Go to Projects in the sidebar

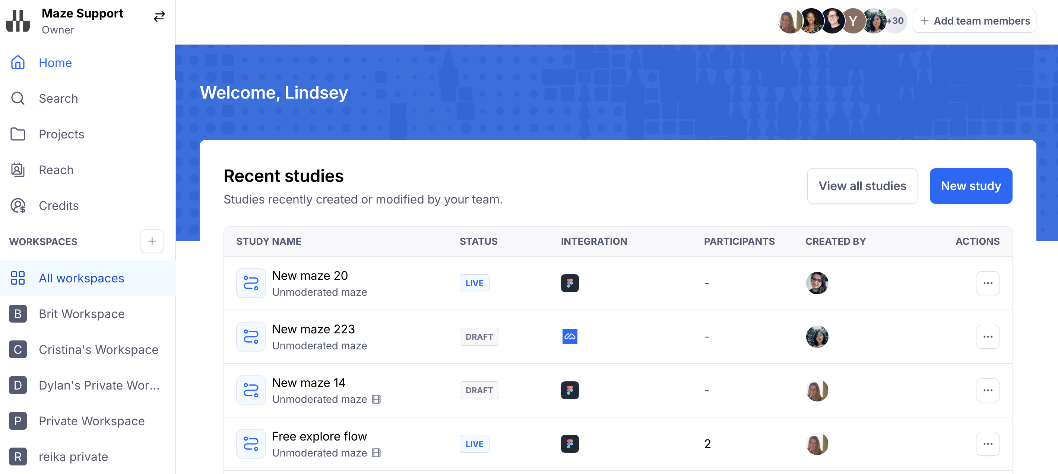tap(61, 134)
